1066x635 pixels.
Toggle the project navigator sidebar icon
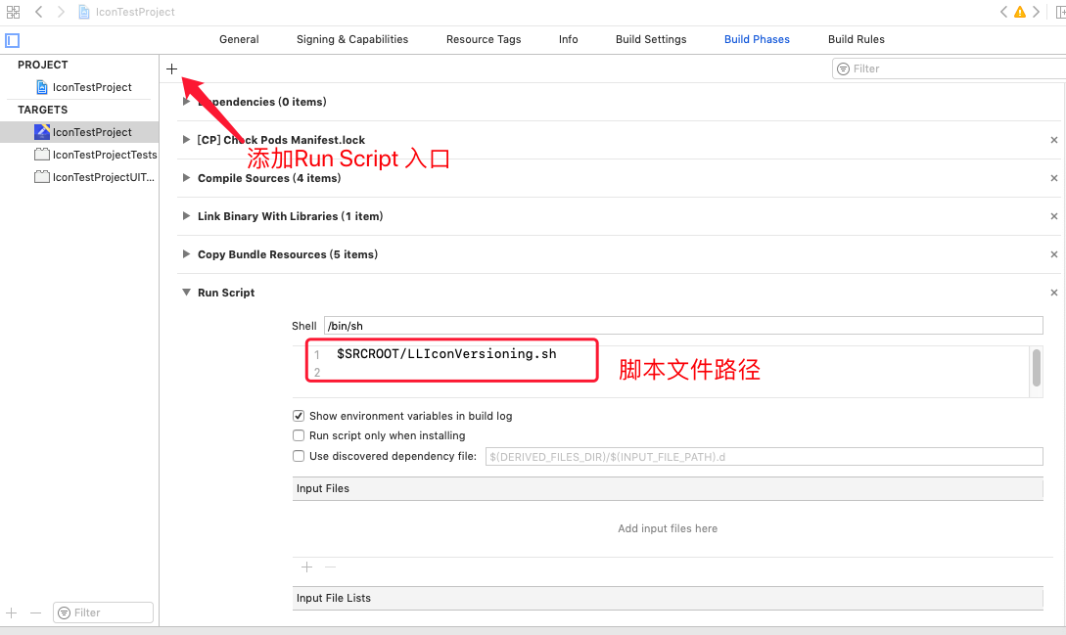click(x=13, y=40)
